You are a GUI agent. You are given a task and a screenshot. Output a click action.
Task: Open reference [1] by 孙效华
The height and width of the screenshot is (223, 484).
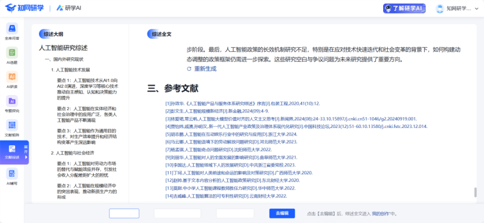pyautogui.click(x=243, y=104)
